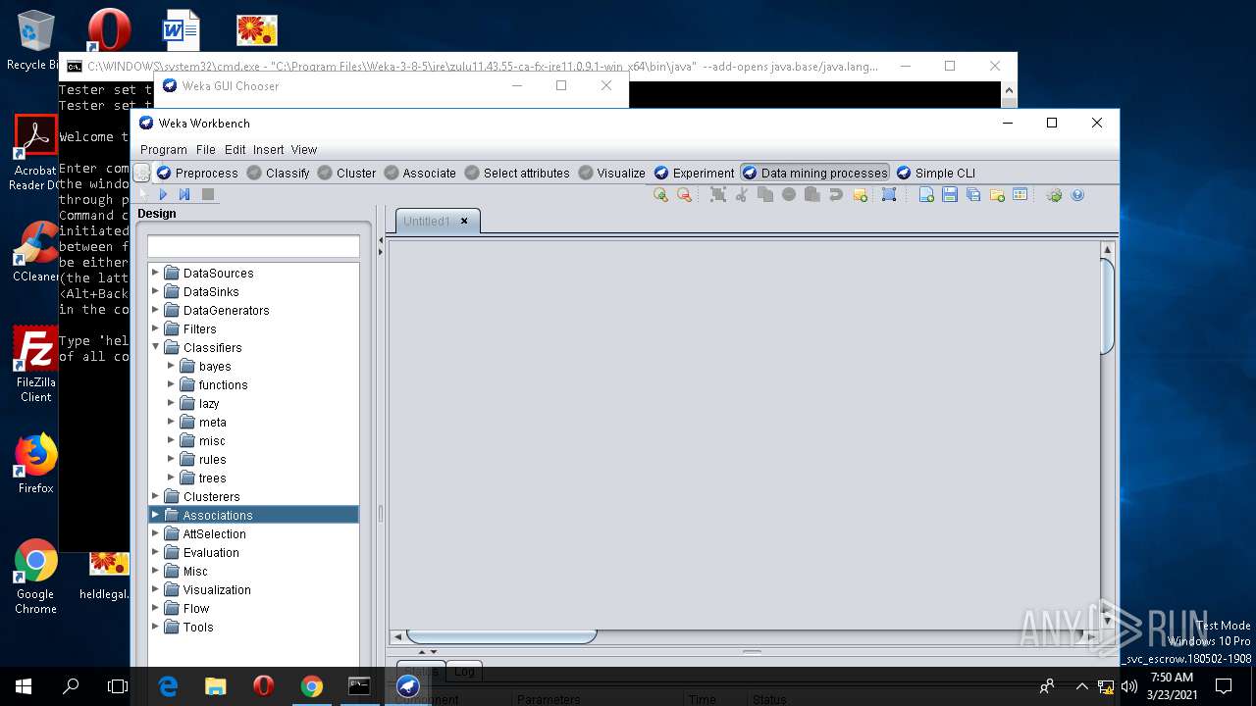Click the undo arrow icon

[x=836, y=194]
